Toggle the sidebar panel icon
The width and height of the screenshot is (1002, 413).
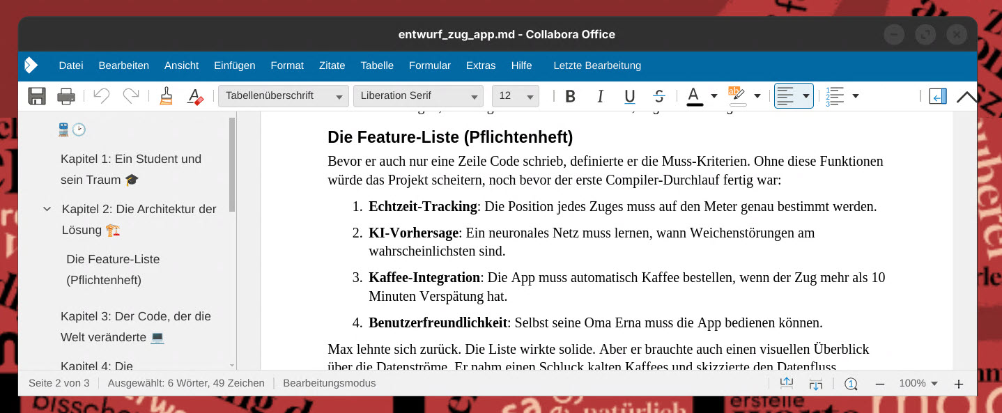(938, 96)
